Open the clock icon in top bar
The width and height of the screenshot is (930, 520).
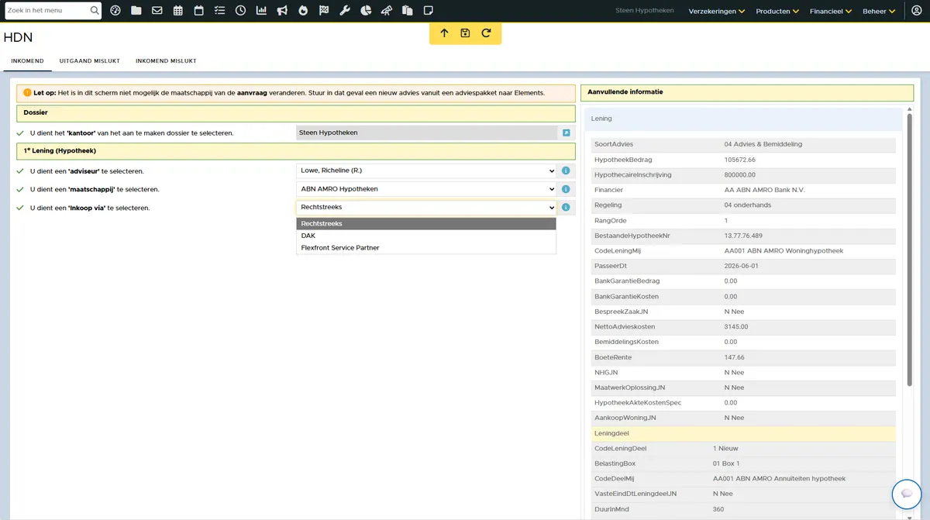[x=241, y=11]
